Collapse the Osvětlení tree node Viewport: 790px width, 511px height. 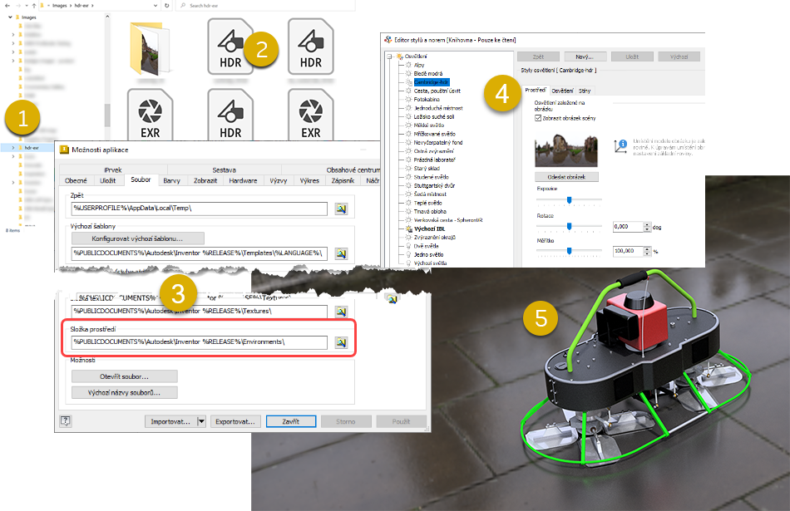[389, 57]
